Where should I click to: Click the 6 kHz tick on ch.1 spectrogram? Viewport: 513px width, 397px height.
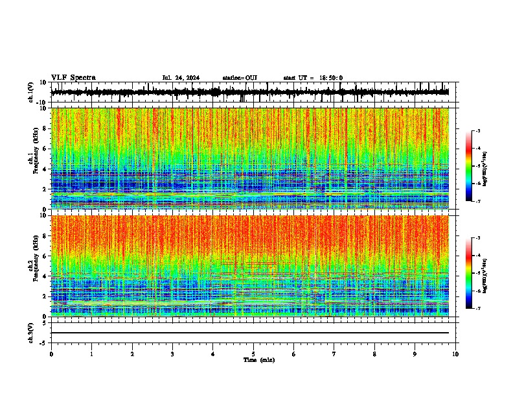(45, 149)
